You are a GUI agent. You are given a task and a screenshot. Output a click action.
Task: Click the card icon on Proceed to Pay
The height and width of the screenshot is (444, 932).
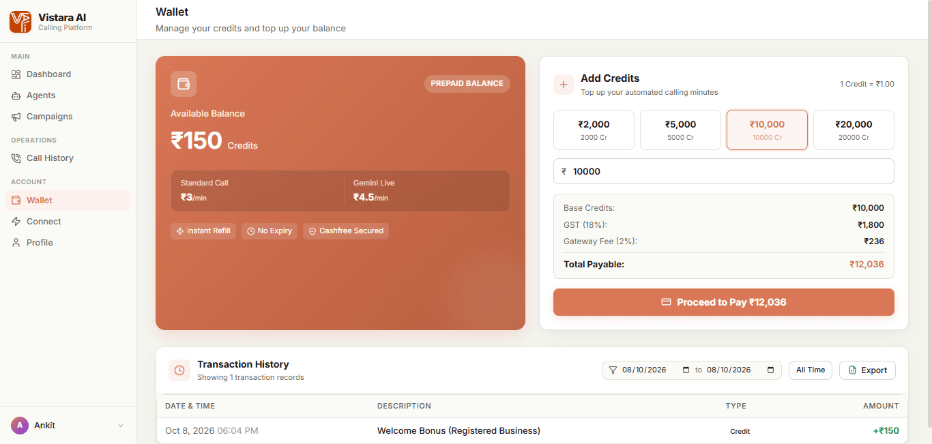click(x=667, y=302)
